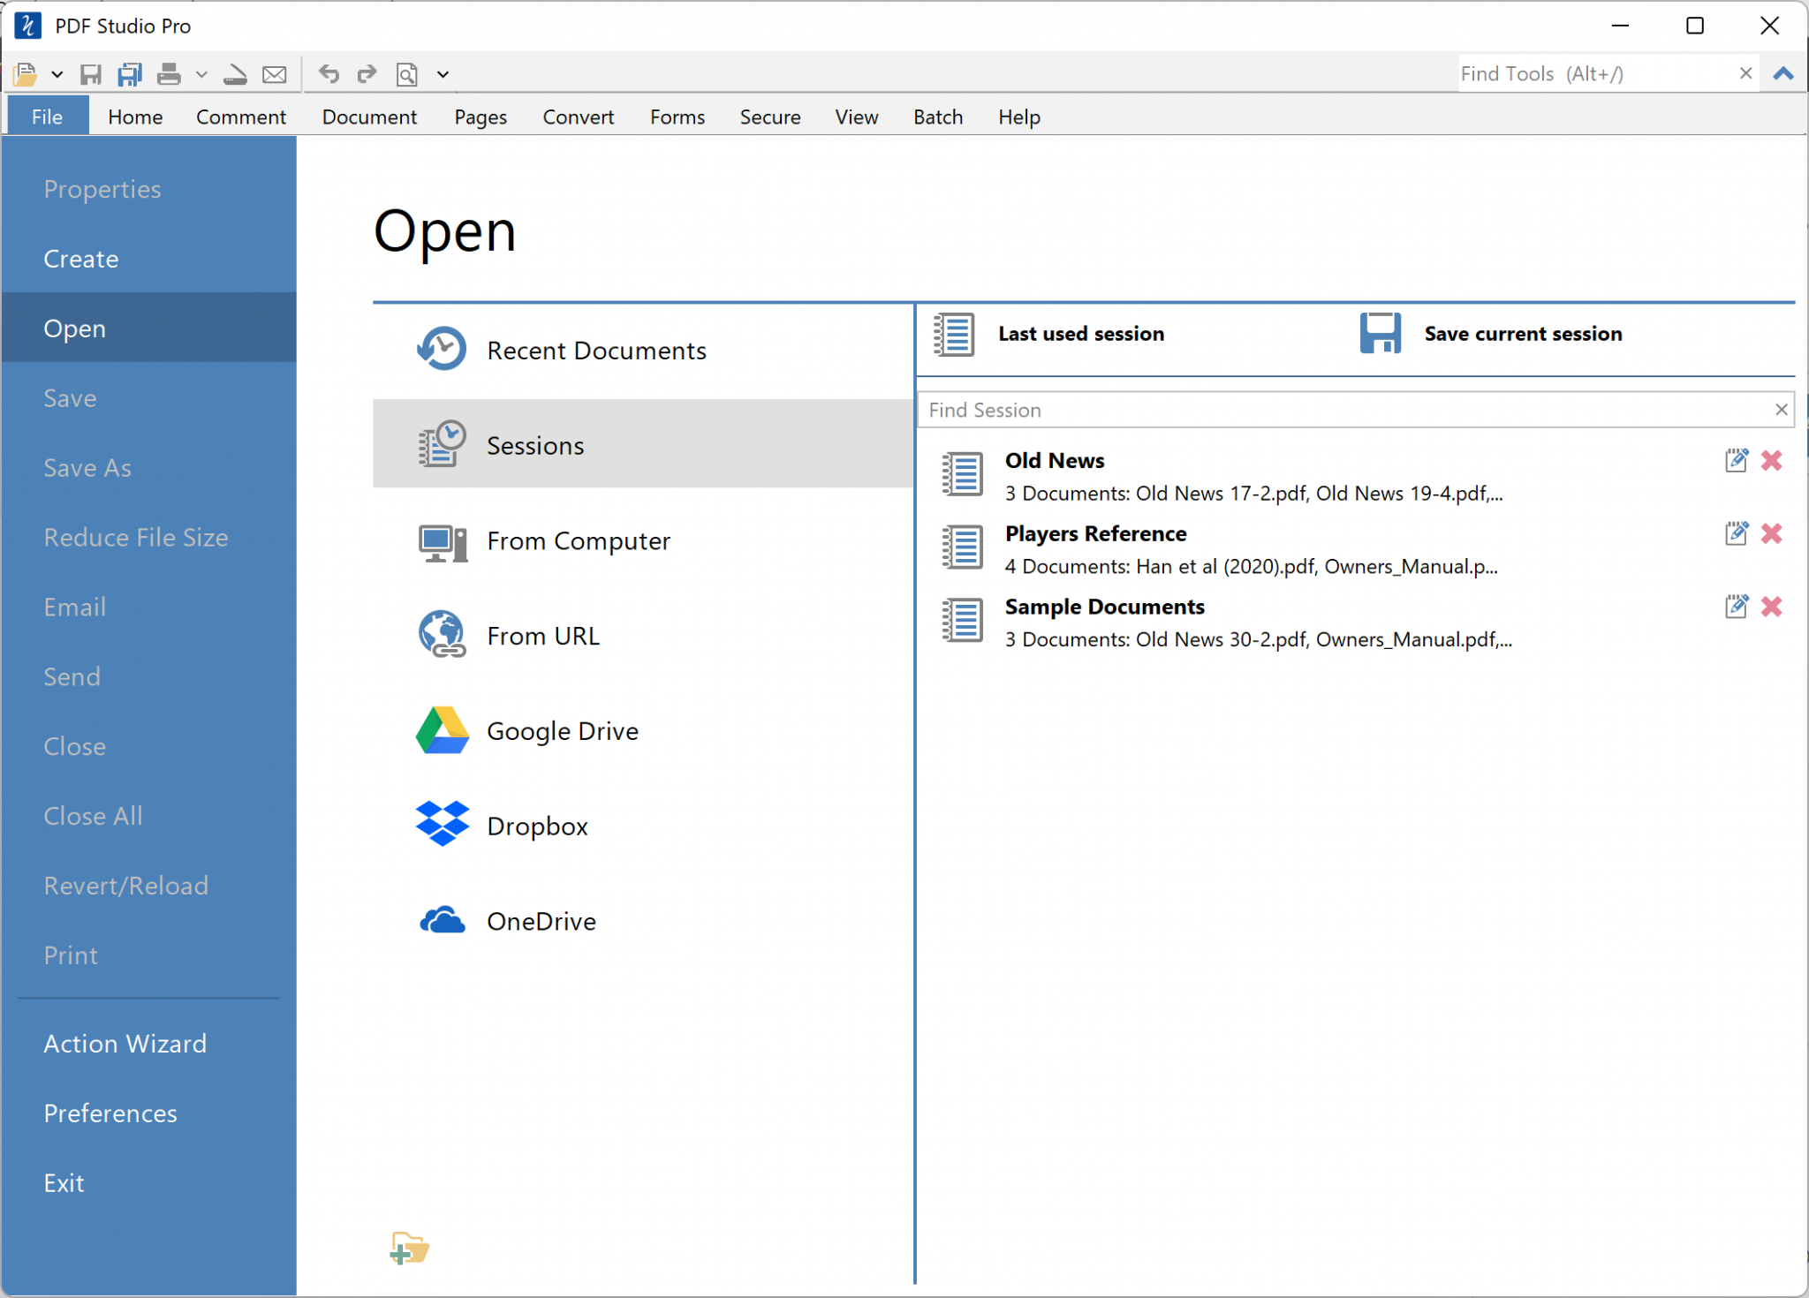Delete the Players Reference session
This screenshot has height=1298, width=1809.
1772,533
